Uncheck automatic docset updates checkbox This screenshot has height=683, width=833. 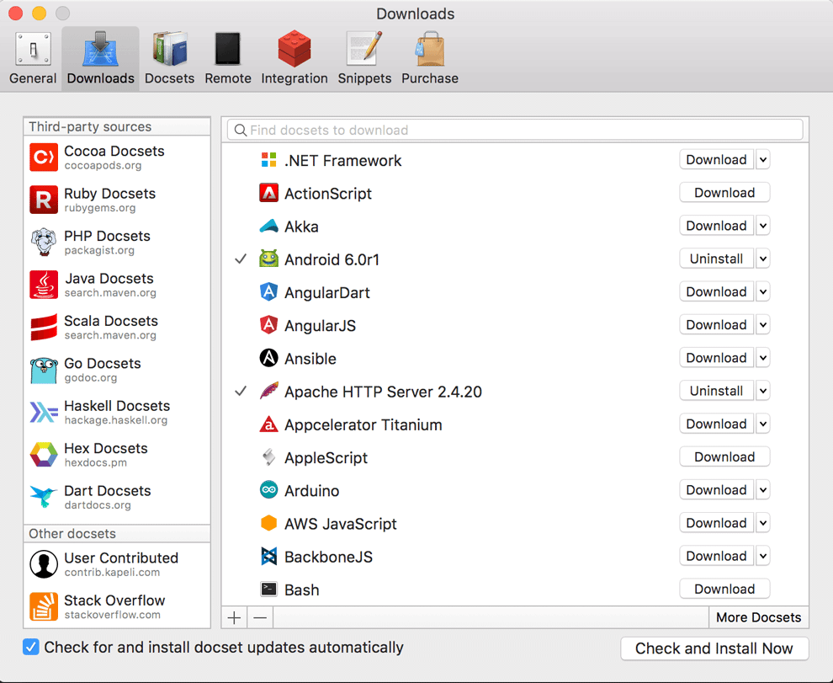tap(31, 648)
